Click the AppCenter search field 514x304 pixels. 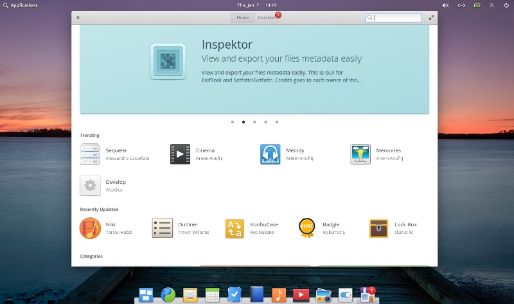pos(397,18)
